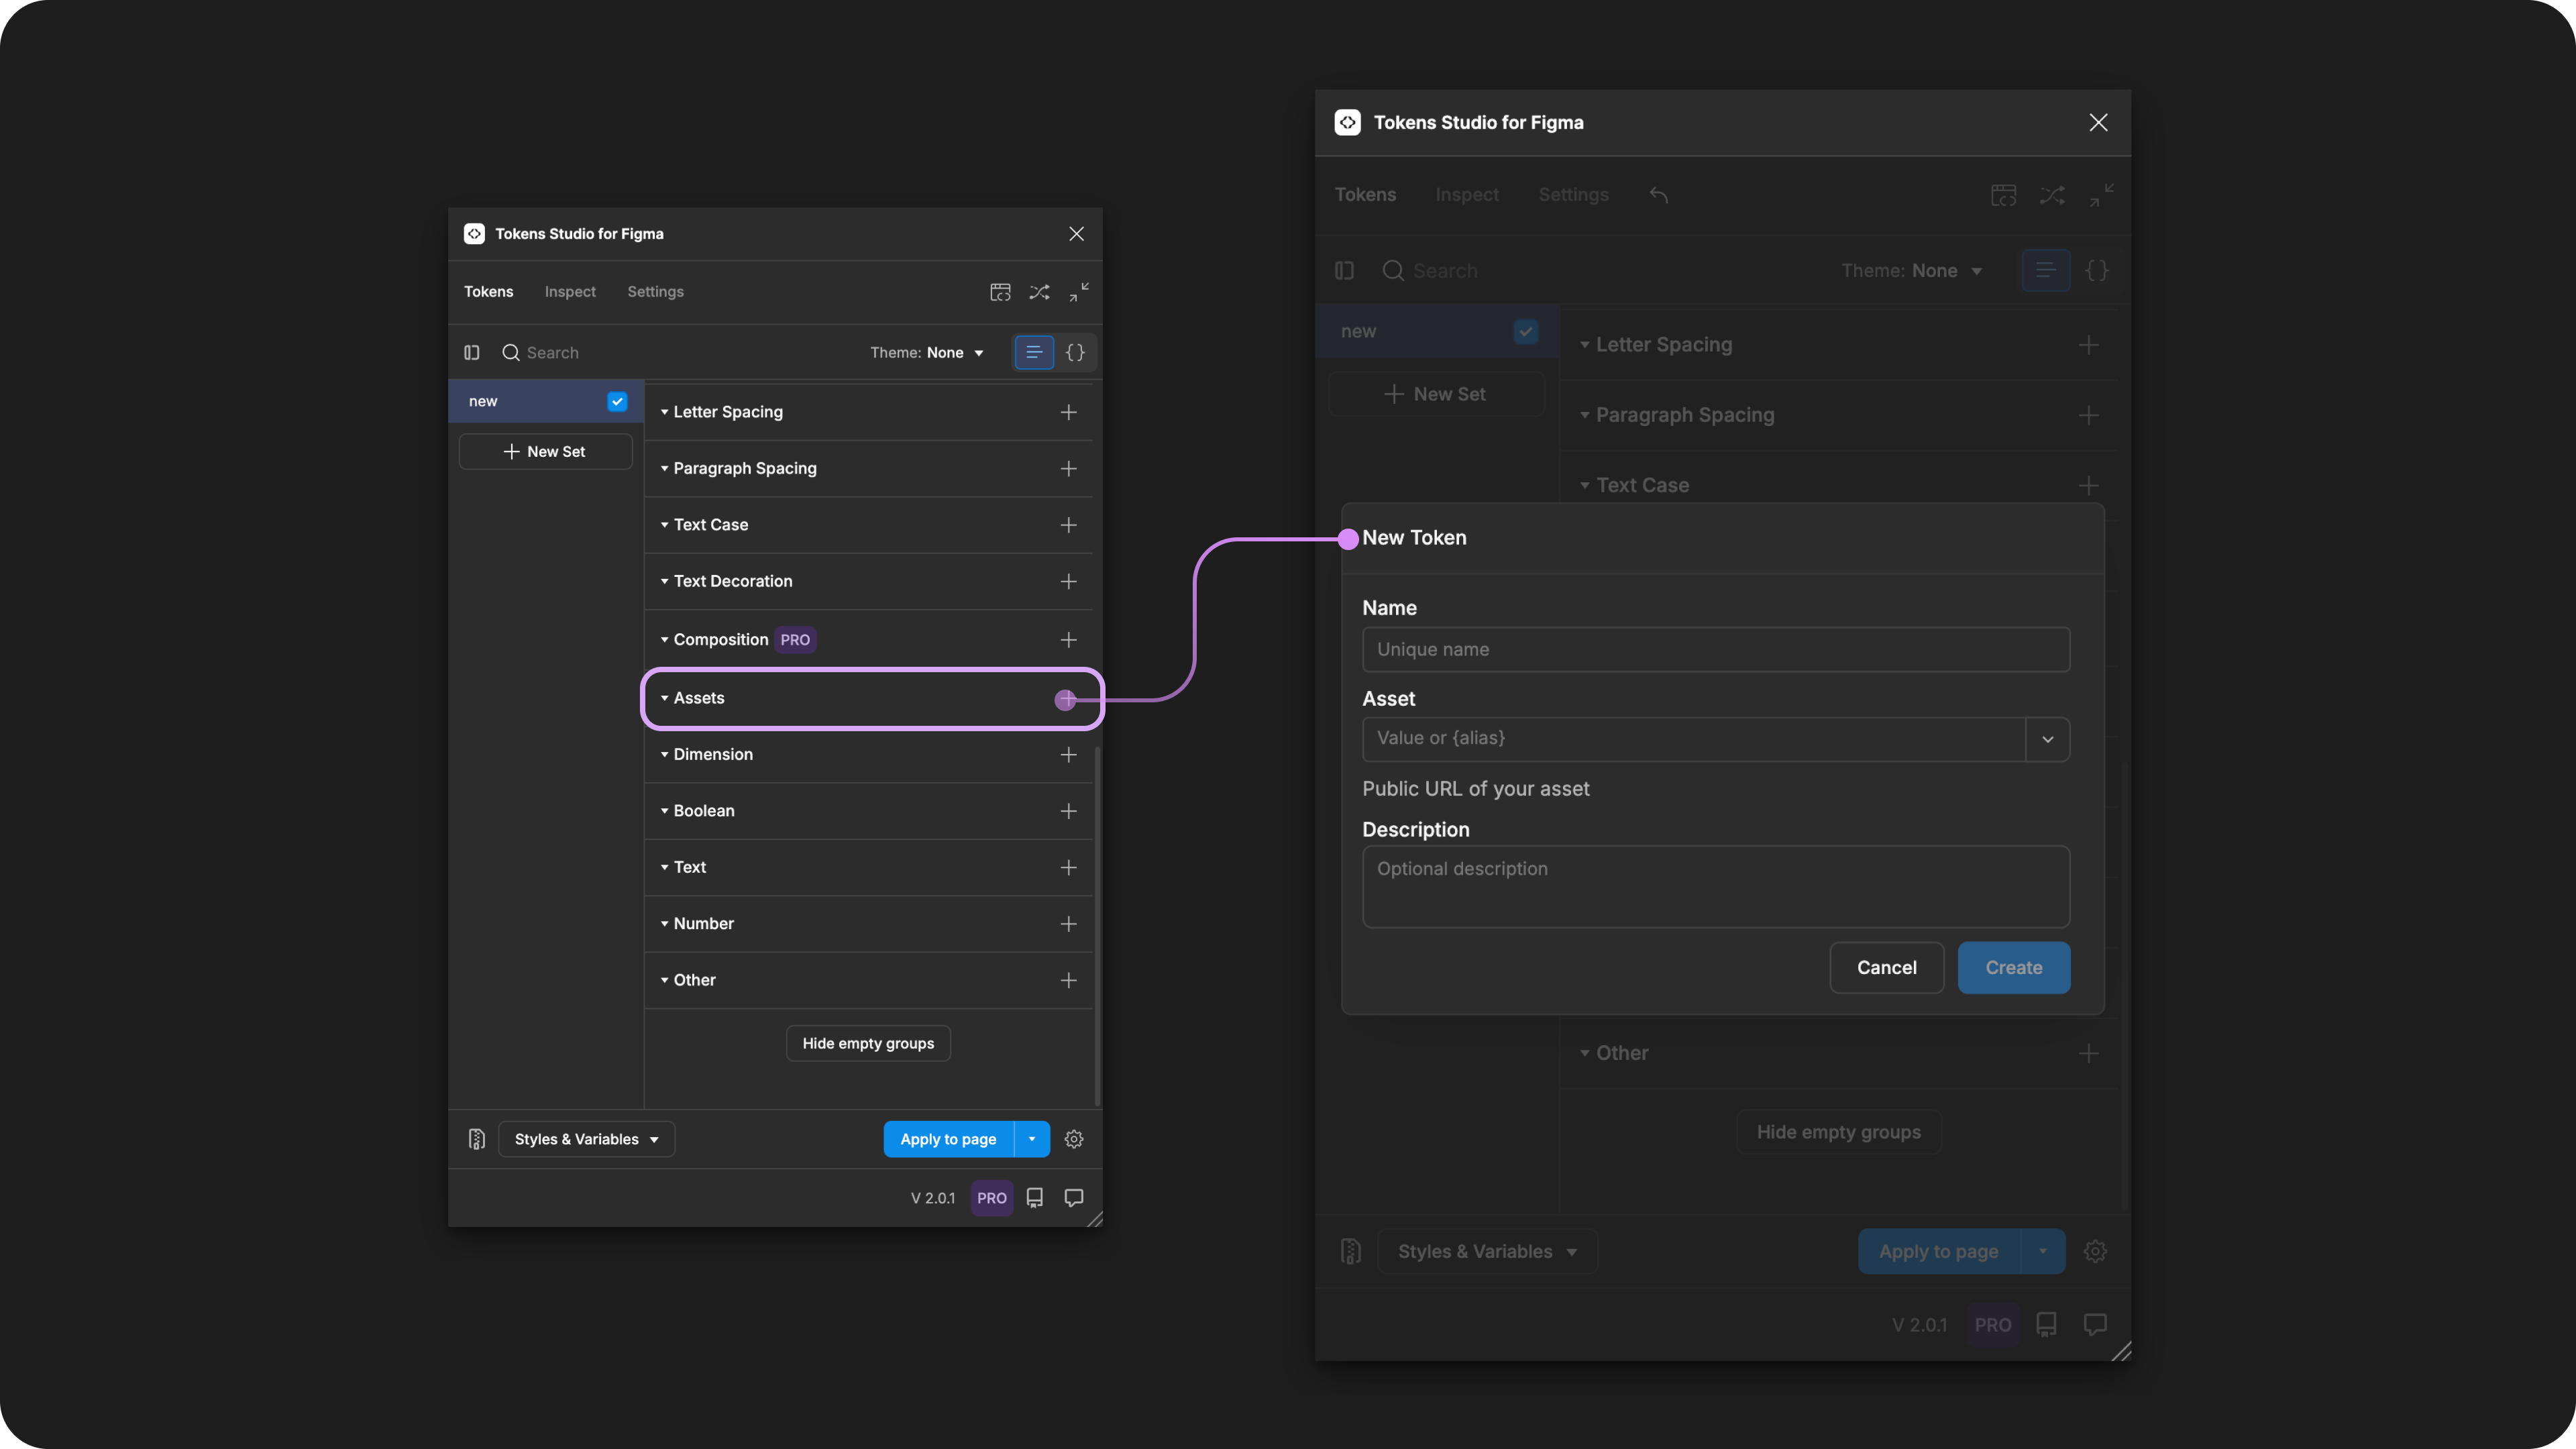Image resolution: width=2576 pixels, height=1449 pixels.
Task: Collapse the Text Case group in left window
Action: [664, 525]
